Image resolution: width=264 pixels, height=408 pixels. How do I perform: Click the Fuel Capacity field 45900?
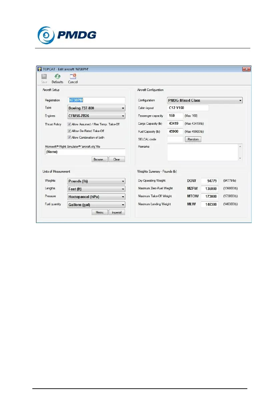tap(175, 131)
